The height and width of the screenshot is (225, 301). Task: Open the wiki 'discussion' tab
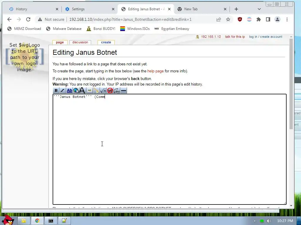click(x=80, y=42)
